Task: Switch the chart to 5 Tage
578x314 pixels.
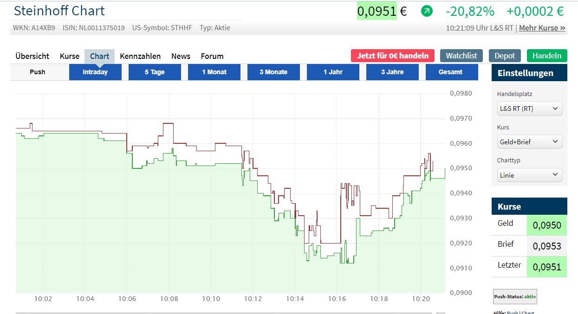Action: (x=155, y=72)
